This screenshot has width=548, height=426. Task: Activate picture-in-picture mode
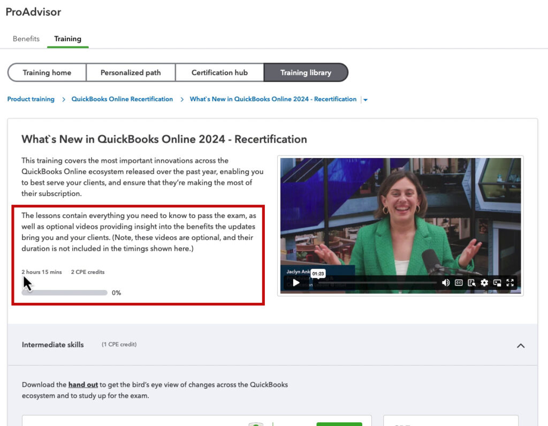[x=497, y=282]
